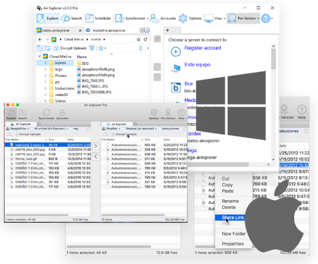Select airexplorer48x48.png file
The image size is (318, 264).
tap(96, 69)
